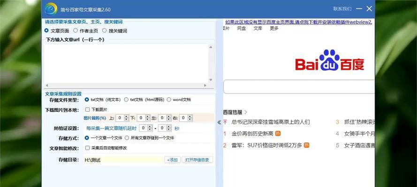Image resolution: width=417 pixels, height=187 pixels.
Task: Click the URL box vertical scrollbar up arrow
Action: point(211,47)
